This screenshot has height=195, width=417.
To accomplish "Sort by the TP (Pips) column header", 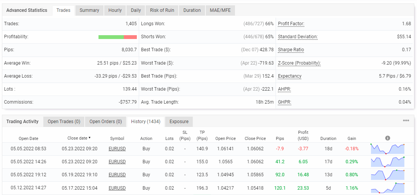I will click(202, 135).
